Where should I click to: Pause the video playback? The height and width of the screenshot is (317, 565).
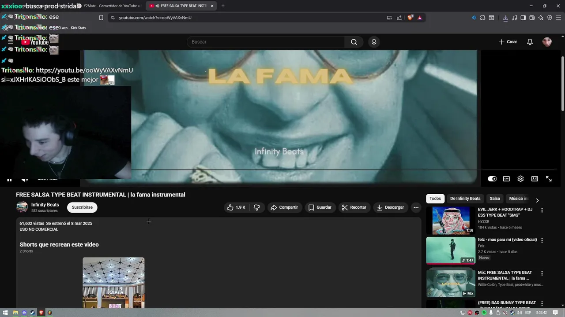(9, 180)
